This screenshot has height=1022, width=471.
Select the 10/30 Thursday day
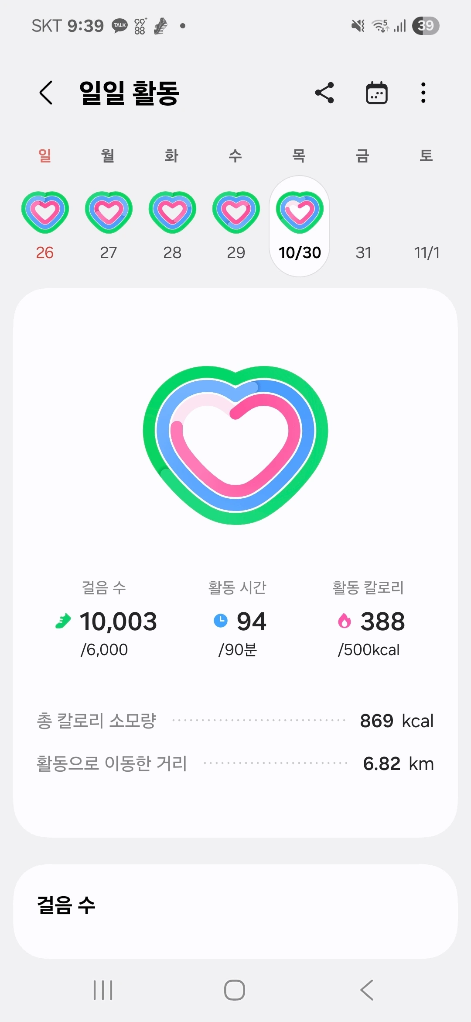[300, 226]
